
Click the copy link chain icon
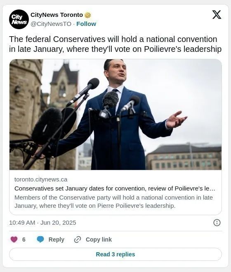point(78,239)
